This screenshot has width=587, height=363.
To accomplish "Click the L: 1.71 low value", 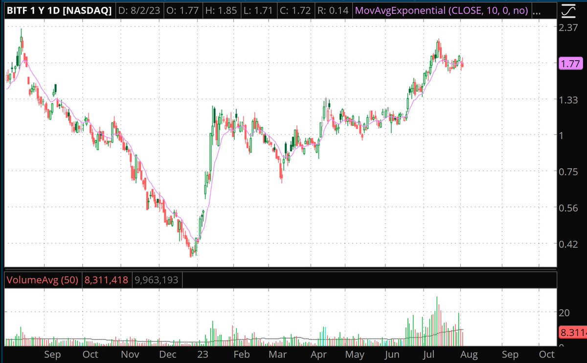I will [258, 10].
